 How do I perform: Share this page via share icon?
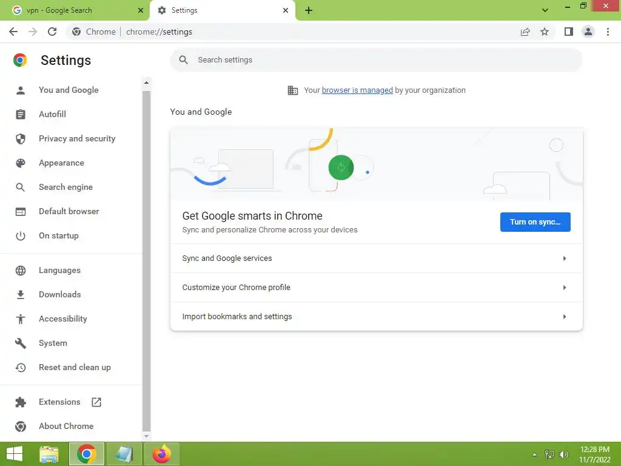(525, 32)
